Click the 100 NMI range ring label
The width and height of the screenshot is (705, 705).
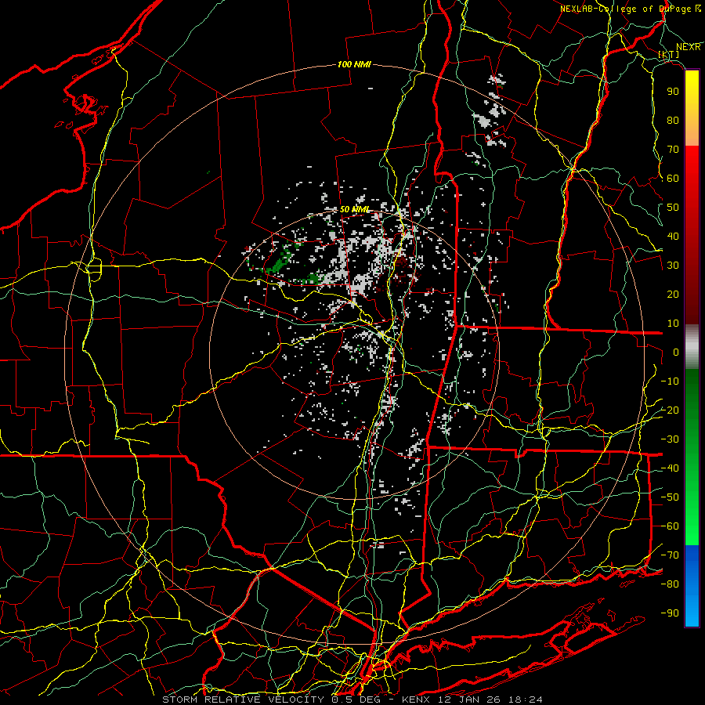(354, 64)
